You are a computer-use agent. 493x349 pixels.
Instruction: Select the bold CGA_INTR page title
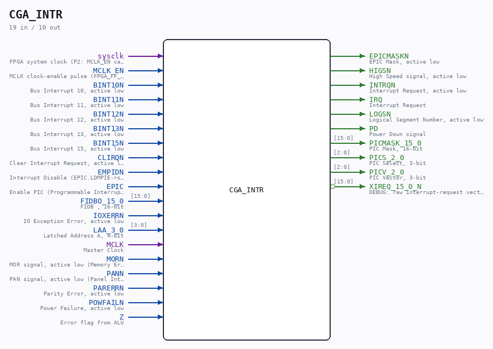pyautogui.click(x=36, y=14)
